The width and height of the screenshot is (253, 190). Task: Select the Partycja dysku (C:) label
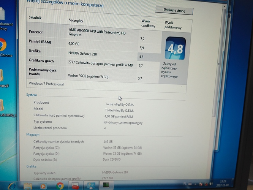[46, 148]
